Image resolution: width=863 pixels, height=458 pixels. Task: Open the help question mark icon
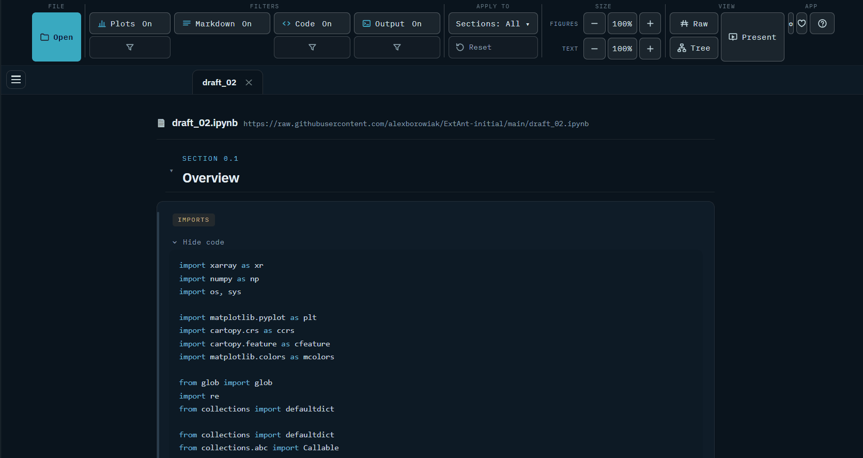coord(822,23)
